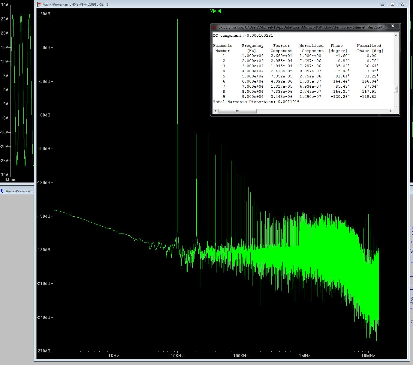Close the SPICE Error Log window
This screenshot has height=365, width=413.
tap(393, 26)
